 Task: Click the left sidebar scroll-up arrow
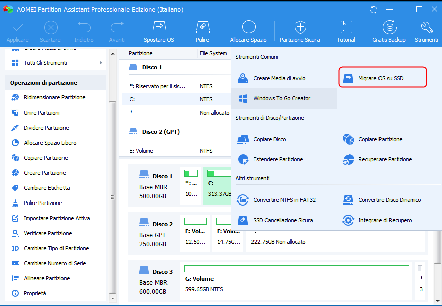pos(113,54)
